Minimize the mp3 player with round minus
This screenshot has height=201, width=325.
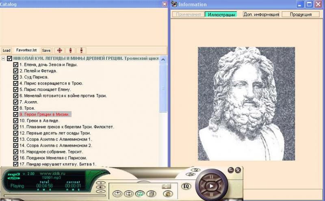point(231,169)
